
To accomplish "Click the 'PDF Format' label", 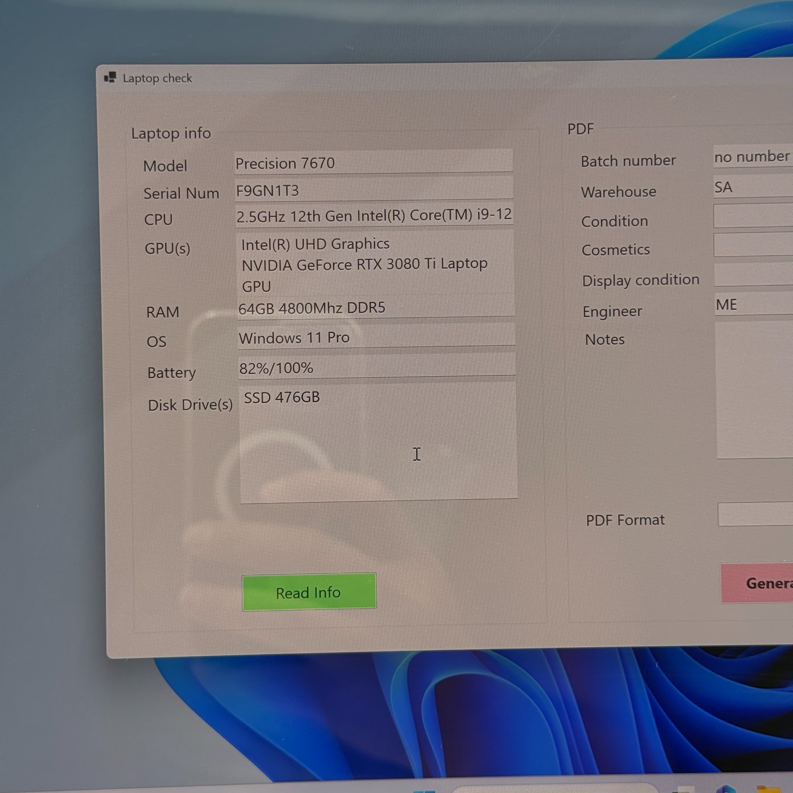I will [625, 520].
